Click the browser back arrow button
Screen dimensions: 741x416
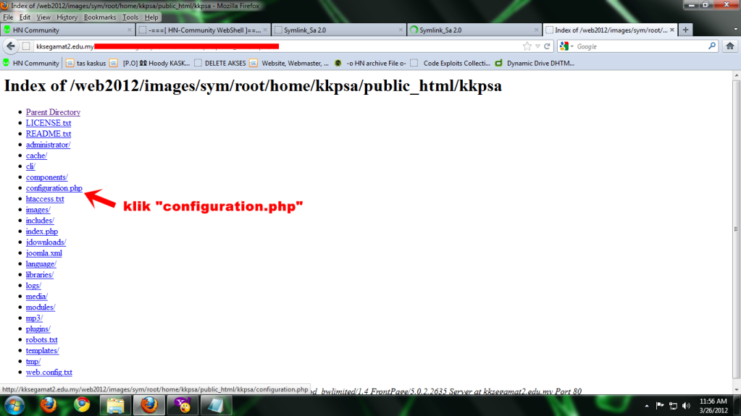(11, 46)
